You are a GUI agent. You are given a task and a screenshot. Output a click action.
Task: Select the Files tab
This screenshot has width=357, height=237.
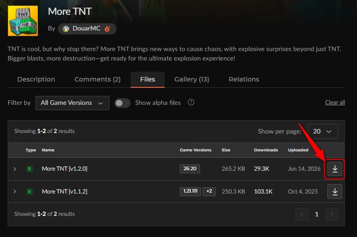click(x=148, y=79)
